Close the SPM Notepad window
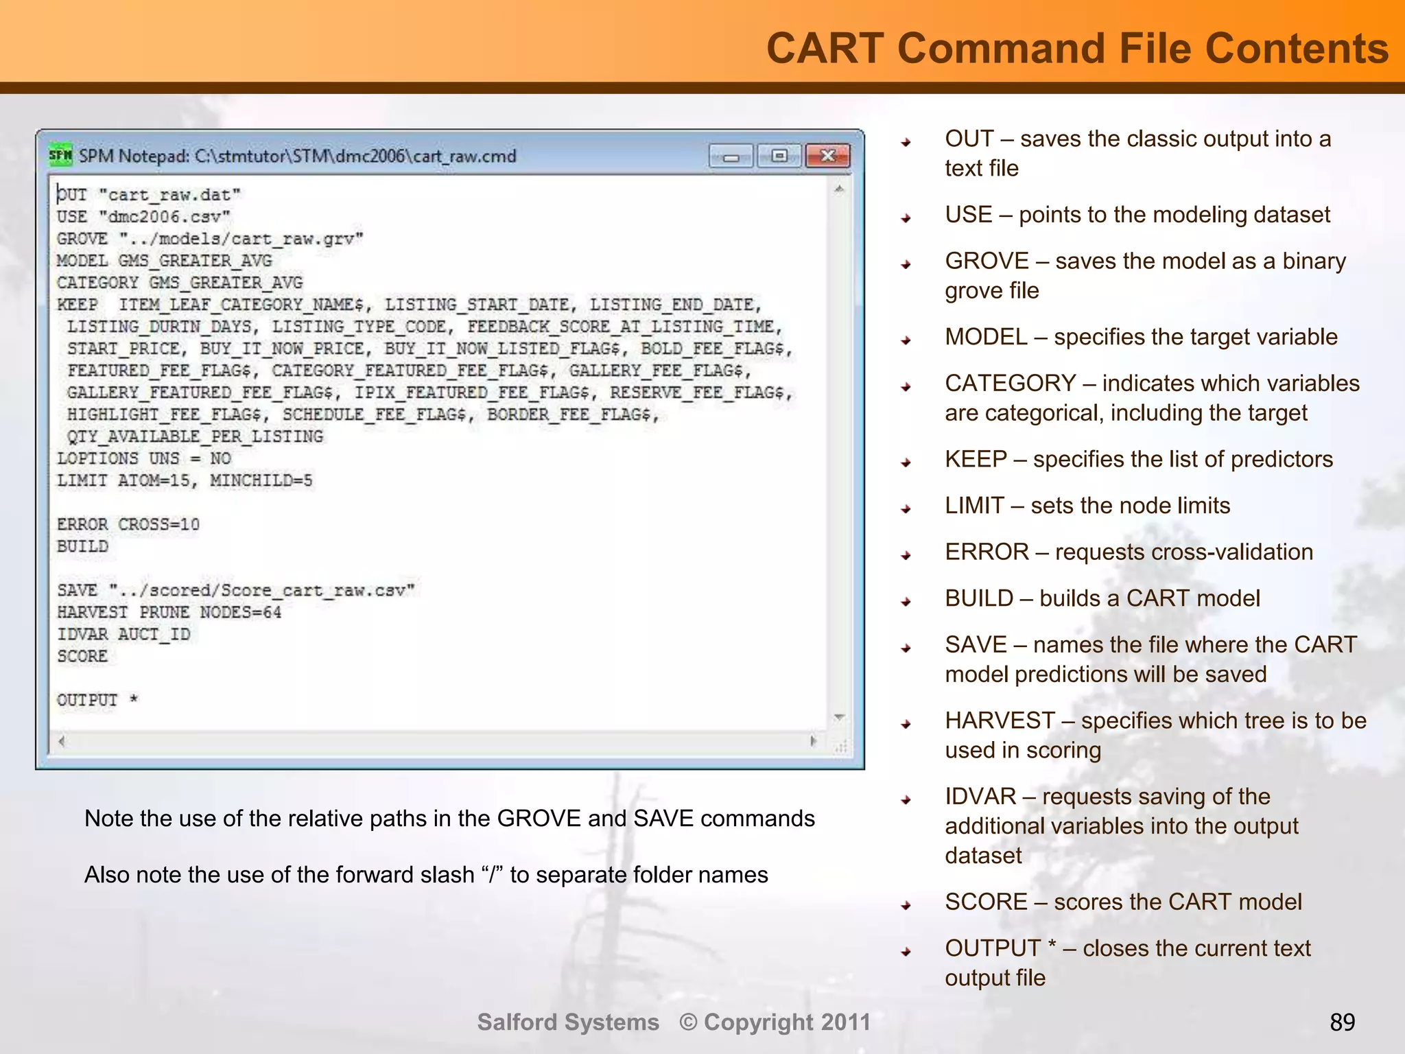 (827, 156)
